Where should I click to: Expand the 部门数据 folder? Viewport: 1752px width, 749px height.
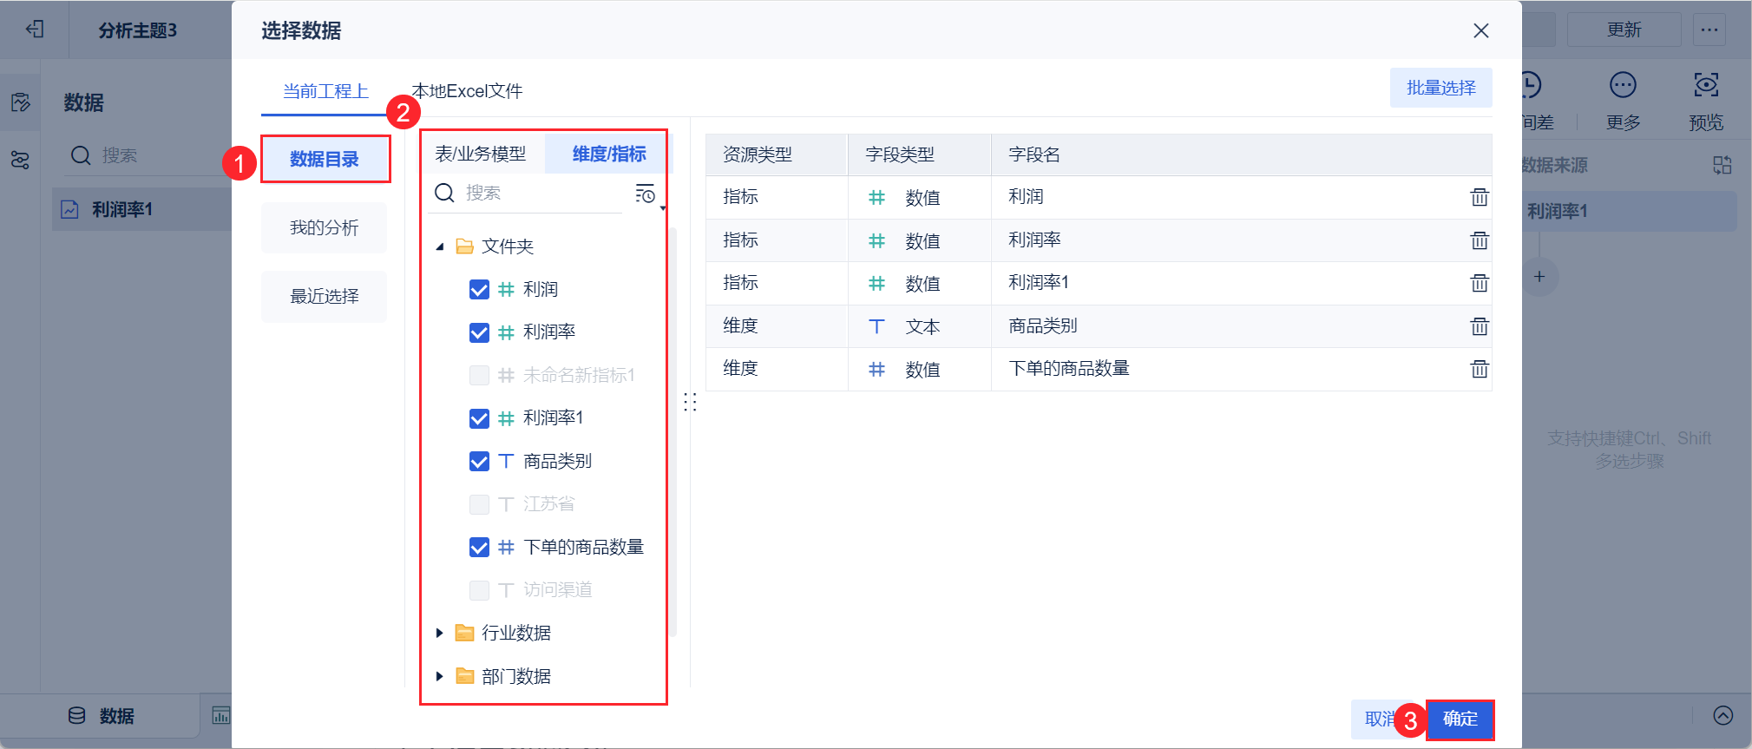pos(440,676)
